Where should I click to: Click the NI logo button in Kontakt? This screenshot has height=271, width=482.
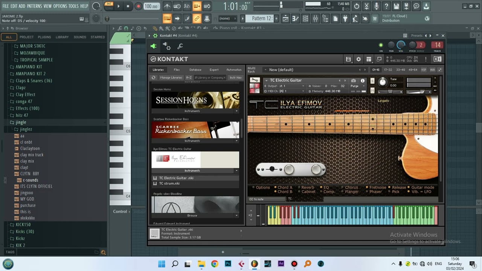[437, 59]
